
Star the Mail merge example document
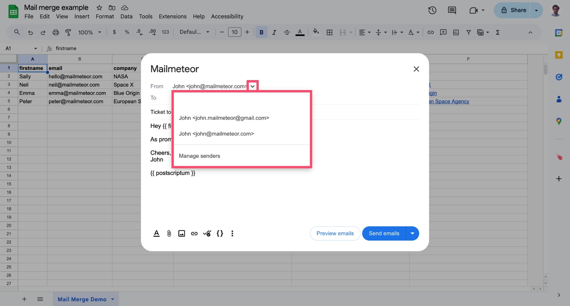click(x=99, y=8)
